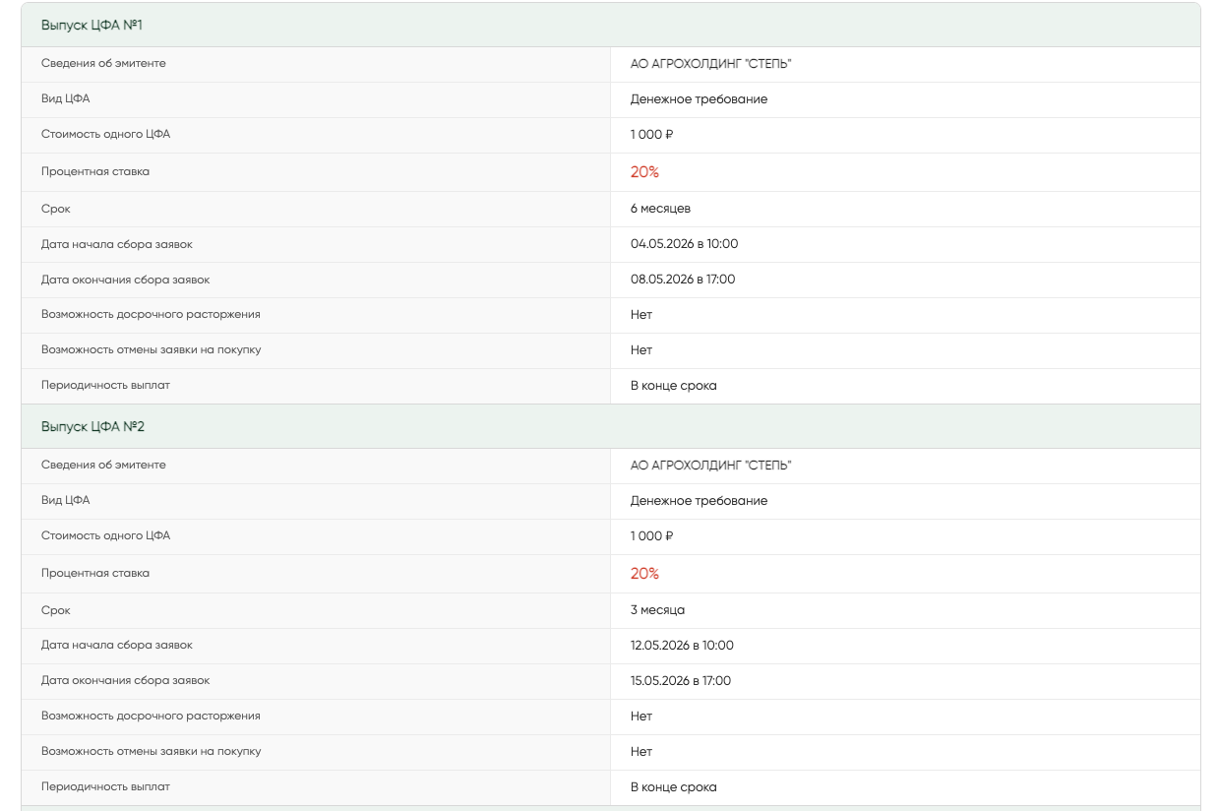Click start date 12.05.2026 в 10:00
The width and height of the screenshot is (1219, 811).
(682, 646)
